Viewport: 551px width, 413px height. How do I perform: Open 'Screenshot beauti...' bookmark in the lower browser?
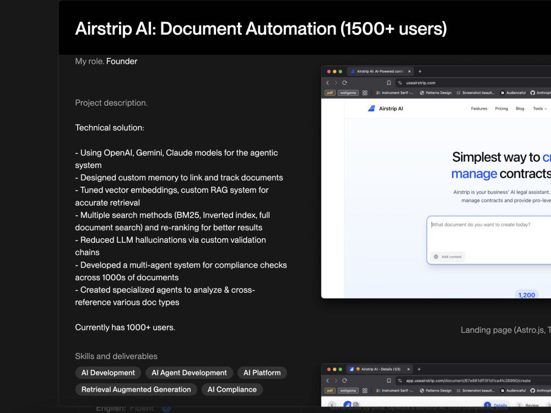tap(476, 390)
